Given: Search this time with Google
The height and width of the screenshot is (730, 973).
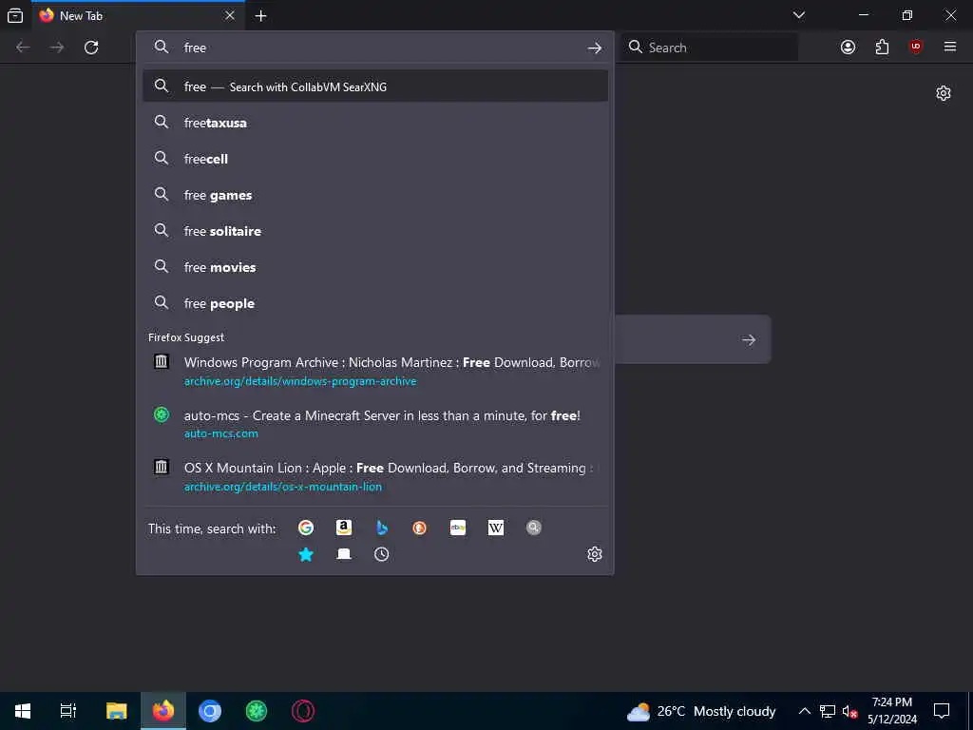Looking at the screenshot, I should [x=306, y=528].
